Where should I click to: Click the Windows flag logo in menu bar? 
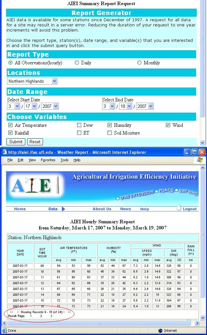point(200,160)
